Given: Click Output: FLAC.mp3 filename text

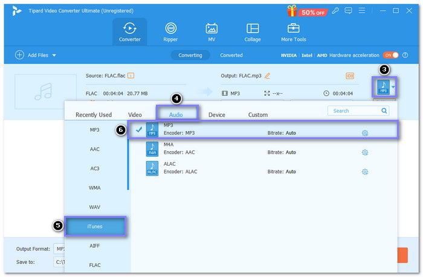Looking at the screenshot, I should (x=241, y=76).
